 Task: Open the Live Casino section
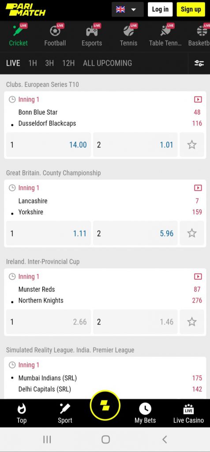188,413
